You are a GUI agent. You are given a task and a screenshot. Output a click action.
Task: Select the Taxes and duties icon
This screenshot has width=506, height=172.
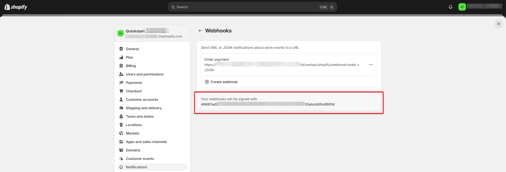tap(121, 116)
